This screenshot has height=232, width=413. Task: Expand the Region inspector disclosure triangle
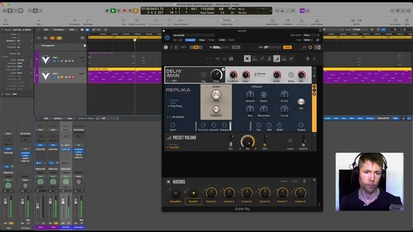pyautogui.click(x=3, y=30)
